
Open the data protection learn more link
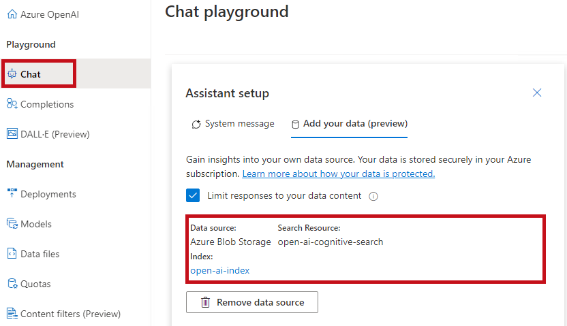point(339,174)
